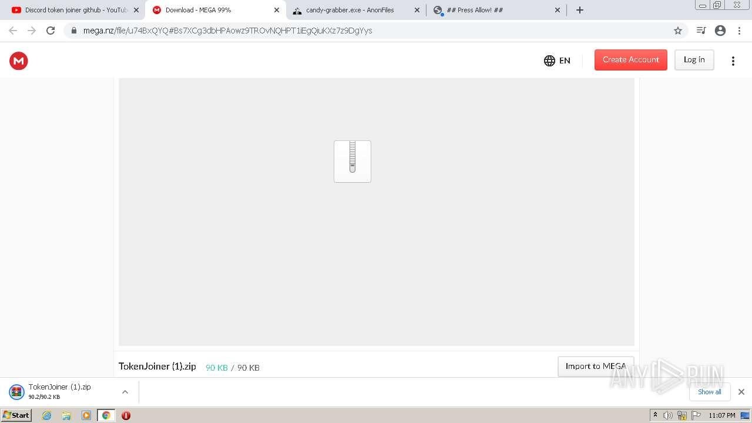Bookmark this page with star icon
Viewport: 752px width, 423px height.
click(677, 31)
